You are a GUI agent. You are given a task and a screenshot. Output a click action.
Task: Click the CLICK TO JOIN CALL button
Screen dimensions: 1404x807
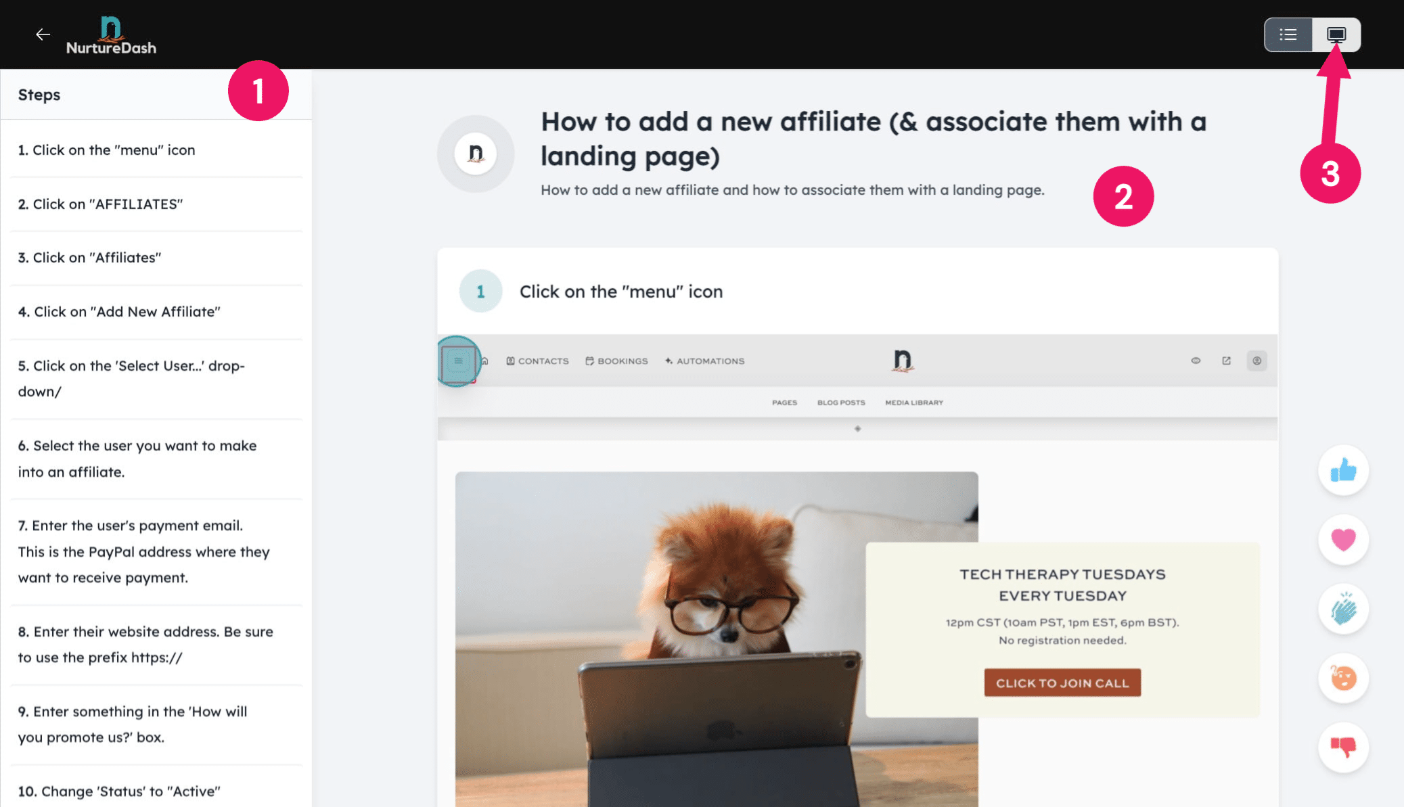pyautogui.click(x=1062, y=683)
